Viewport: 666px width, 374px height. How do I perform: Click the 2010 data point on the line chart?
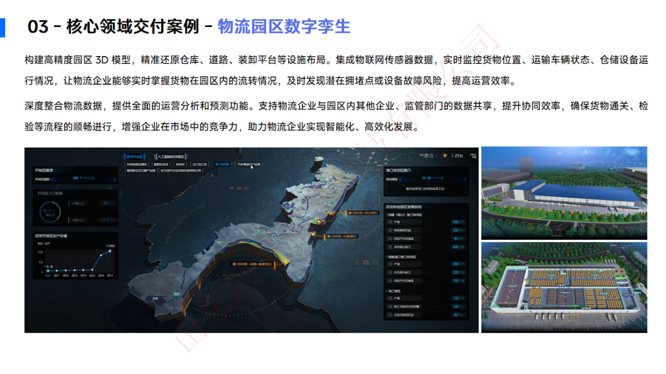[x=48, y=271]
